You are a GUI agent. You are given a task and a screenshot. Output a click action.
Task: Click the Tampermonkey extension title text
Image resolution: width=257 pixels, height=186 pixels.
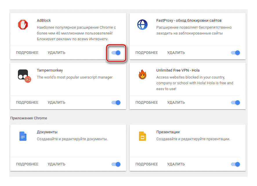coord(50,70)
